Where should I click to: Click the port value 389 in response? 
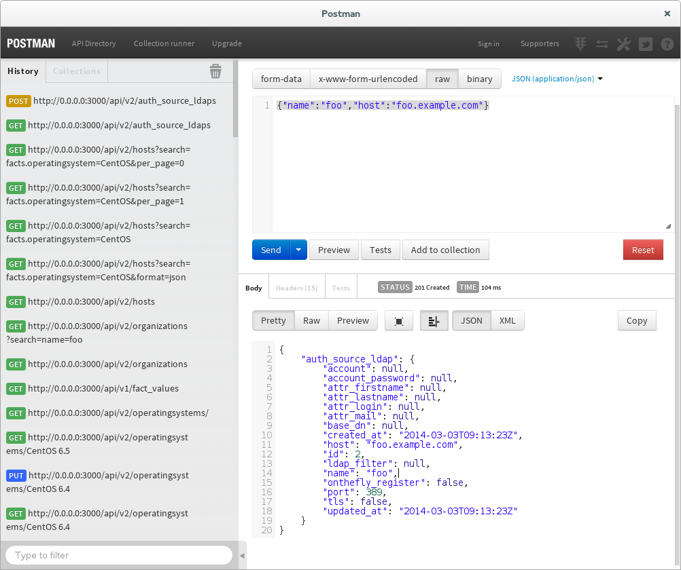tap(374, 492)
